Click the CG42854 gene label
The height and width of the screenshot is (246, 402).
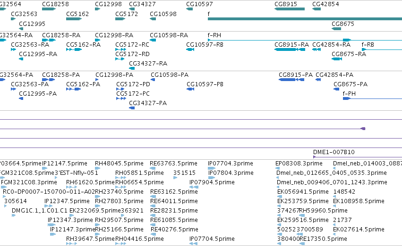(x=325, y=4)
